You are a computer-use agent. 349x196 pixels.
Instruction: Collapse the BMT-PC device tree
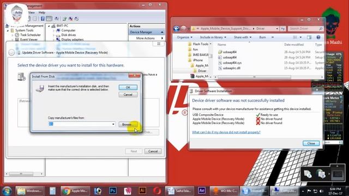[x=49, y=26]
